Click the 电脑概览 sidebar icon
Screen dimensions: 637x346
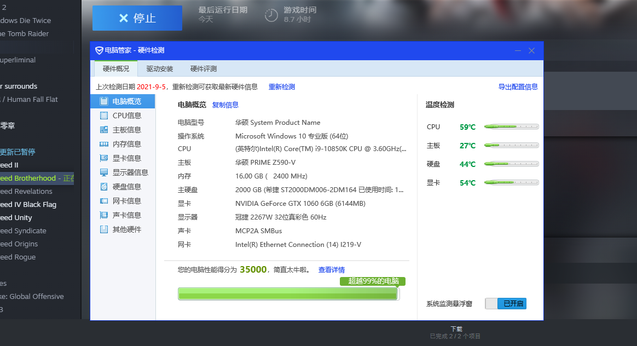click(x=104, y=101)
